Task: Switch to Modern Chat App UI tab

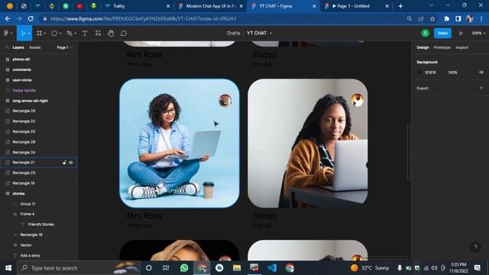Action: [x=211, y=6]
